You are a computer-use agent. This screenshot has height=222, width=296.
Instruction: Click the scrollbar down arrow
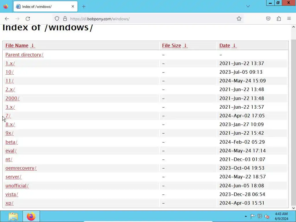click(293, 208)
